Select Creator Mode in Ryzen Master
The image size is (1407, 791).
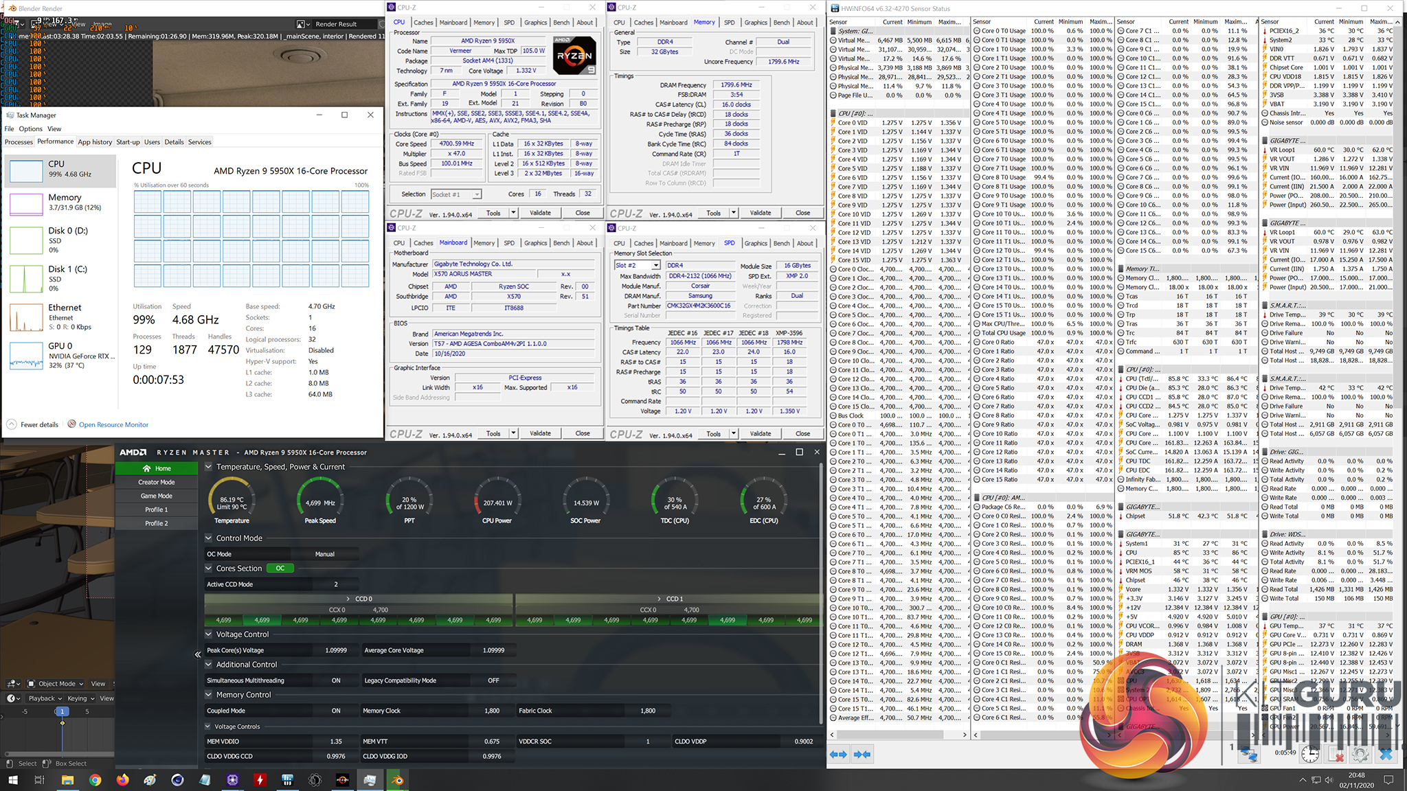(x=157, y=482)
